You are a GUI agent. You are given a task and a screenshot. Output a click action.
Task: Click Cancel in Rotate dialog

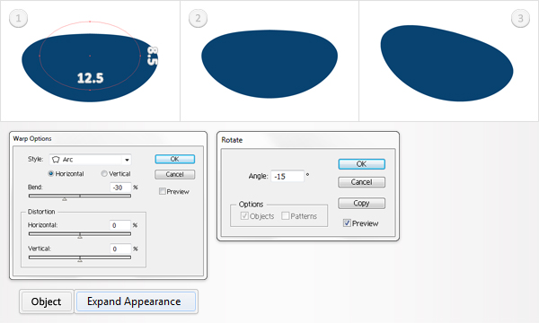click(x=361, y=182)
